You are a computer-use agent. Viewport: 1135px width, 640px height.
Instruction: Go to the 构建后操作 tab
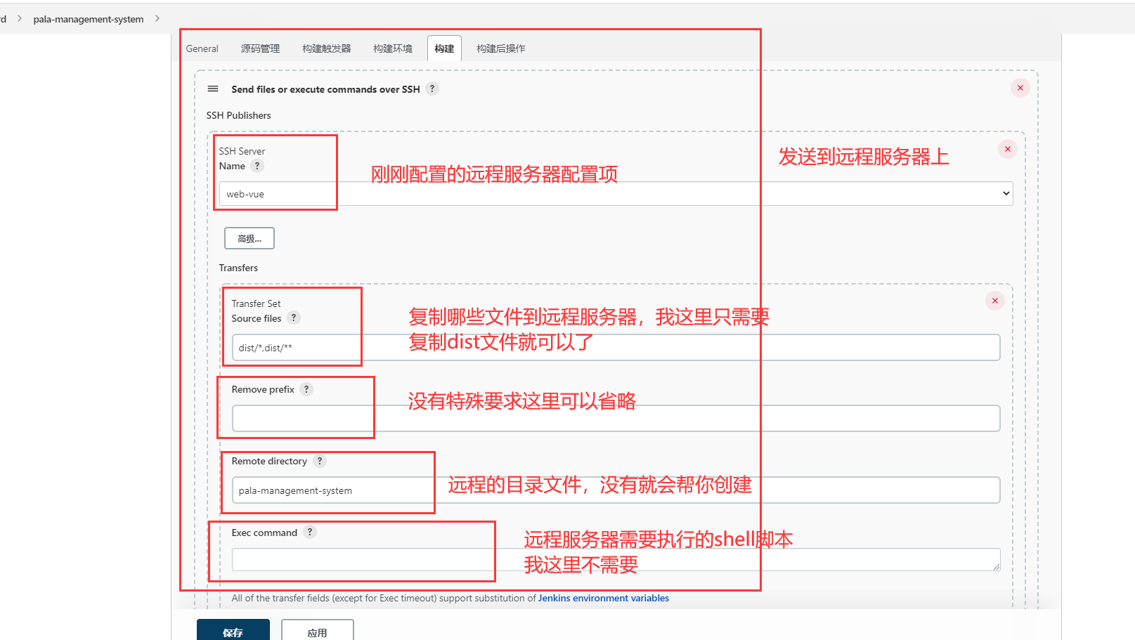coord(501,48)
